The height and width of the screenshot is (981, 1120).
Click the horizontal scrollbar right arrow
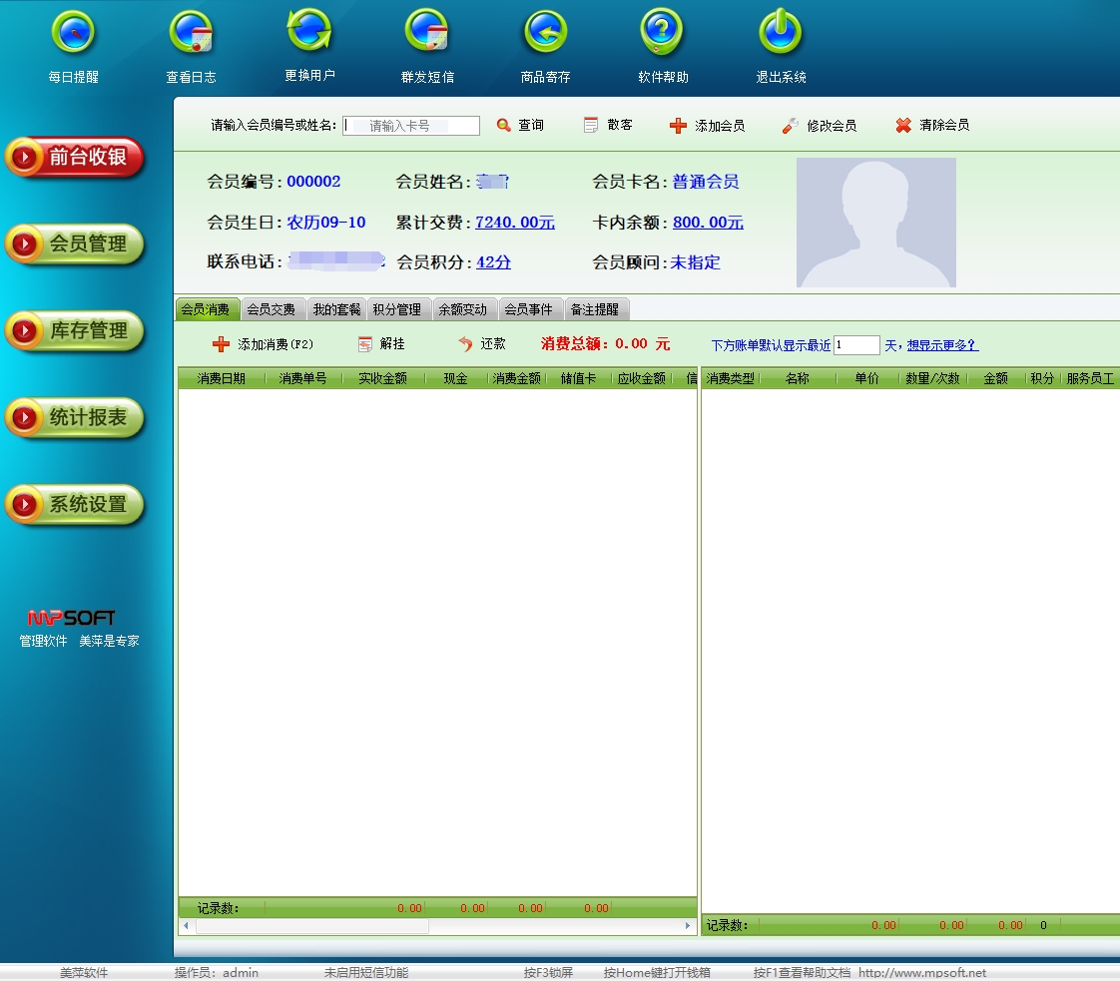(688, 926)
